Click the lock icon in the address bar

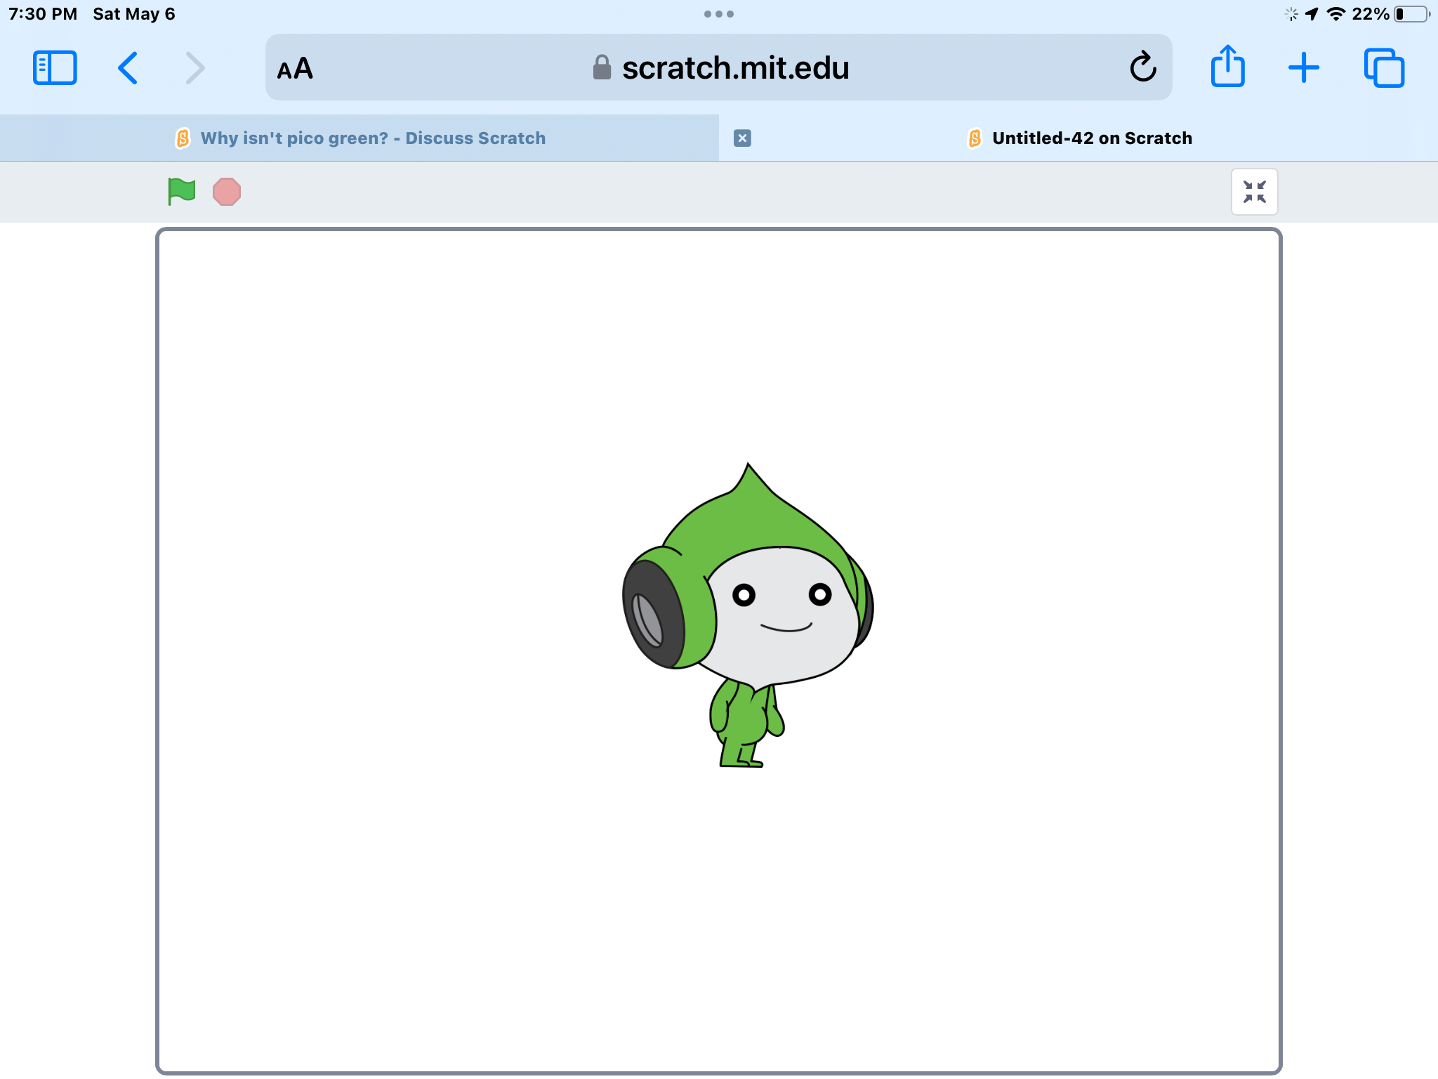pos(600,67)
